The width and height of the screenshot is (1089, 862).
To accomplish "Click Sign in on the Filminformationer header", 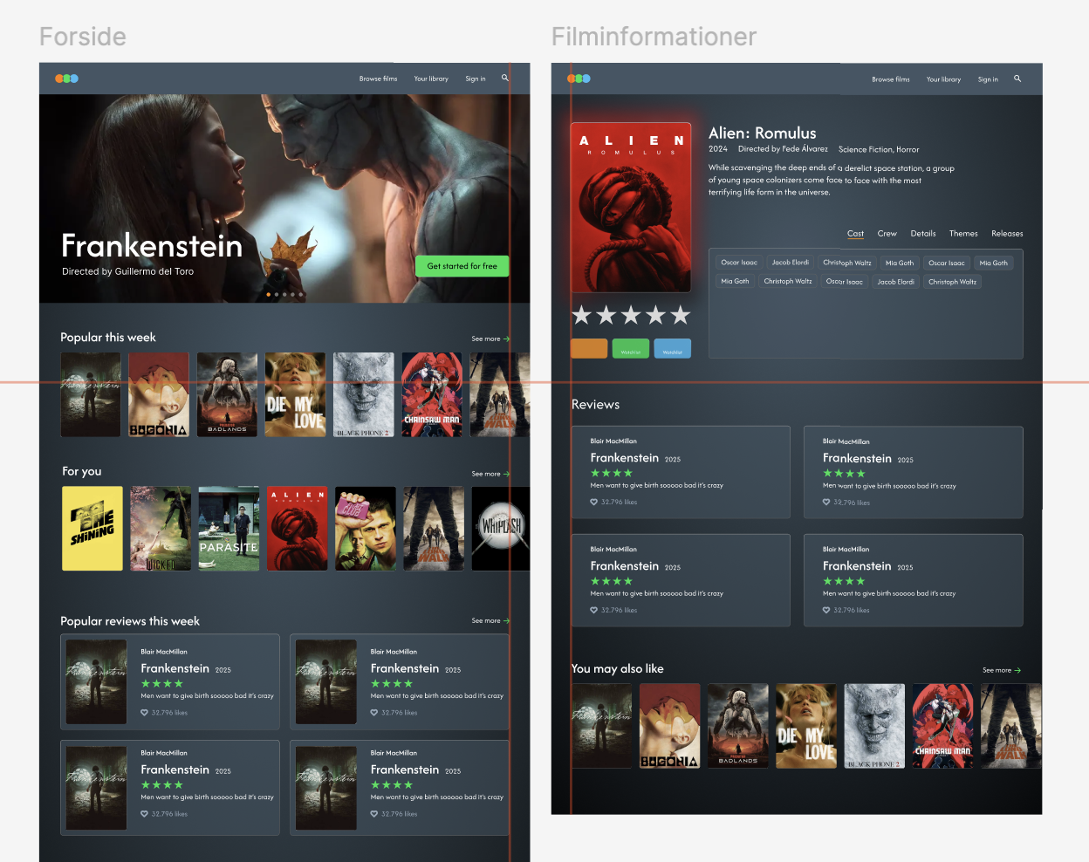I will [x=988, y=79].
